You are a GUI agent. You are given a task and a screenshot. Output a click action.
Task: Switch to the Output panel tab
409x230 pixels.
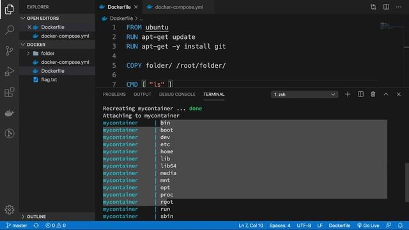[x=142, y=95]
